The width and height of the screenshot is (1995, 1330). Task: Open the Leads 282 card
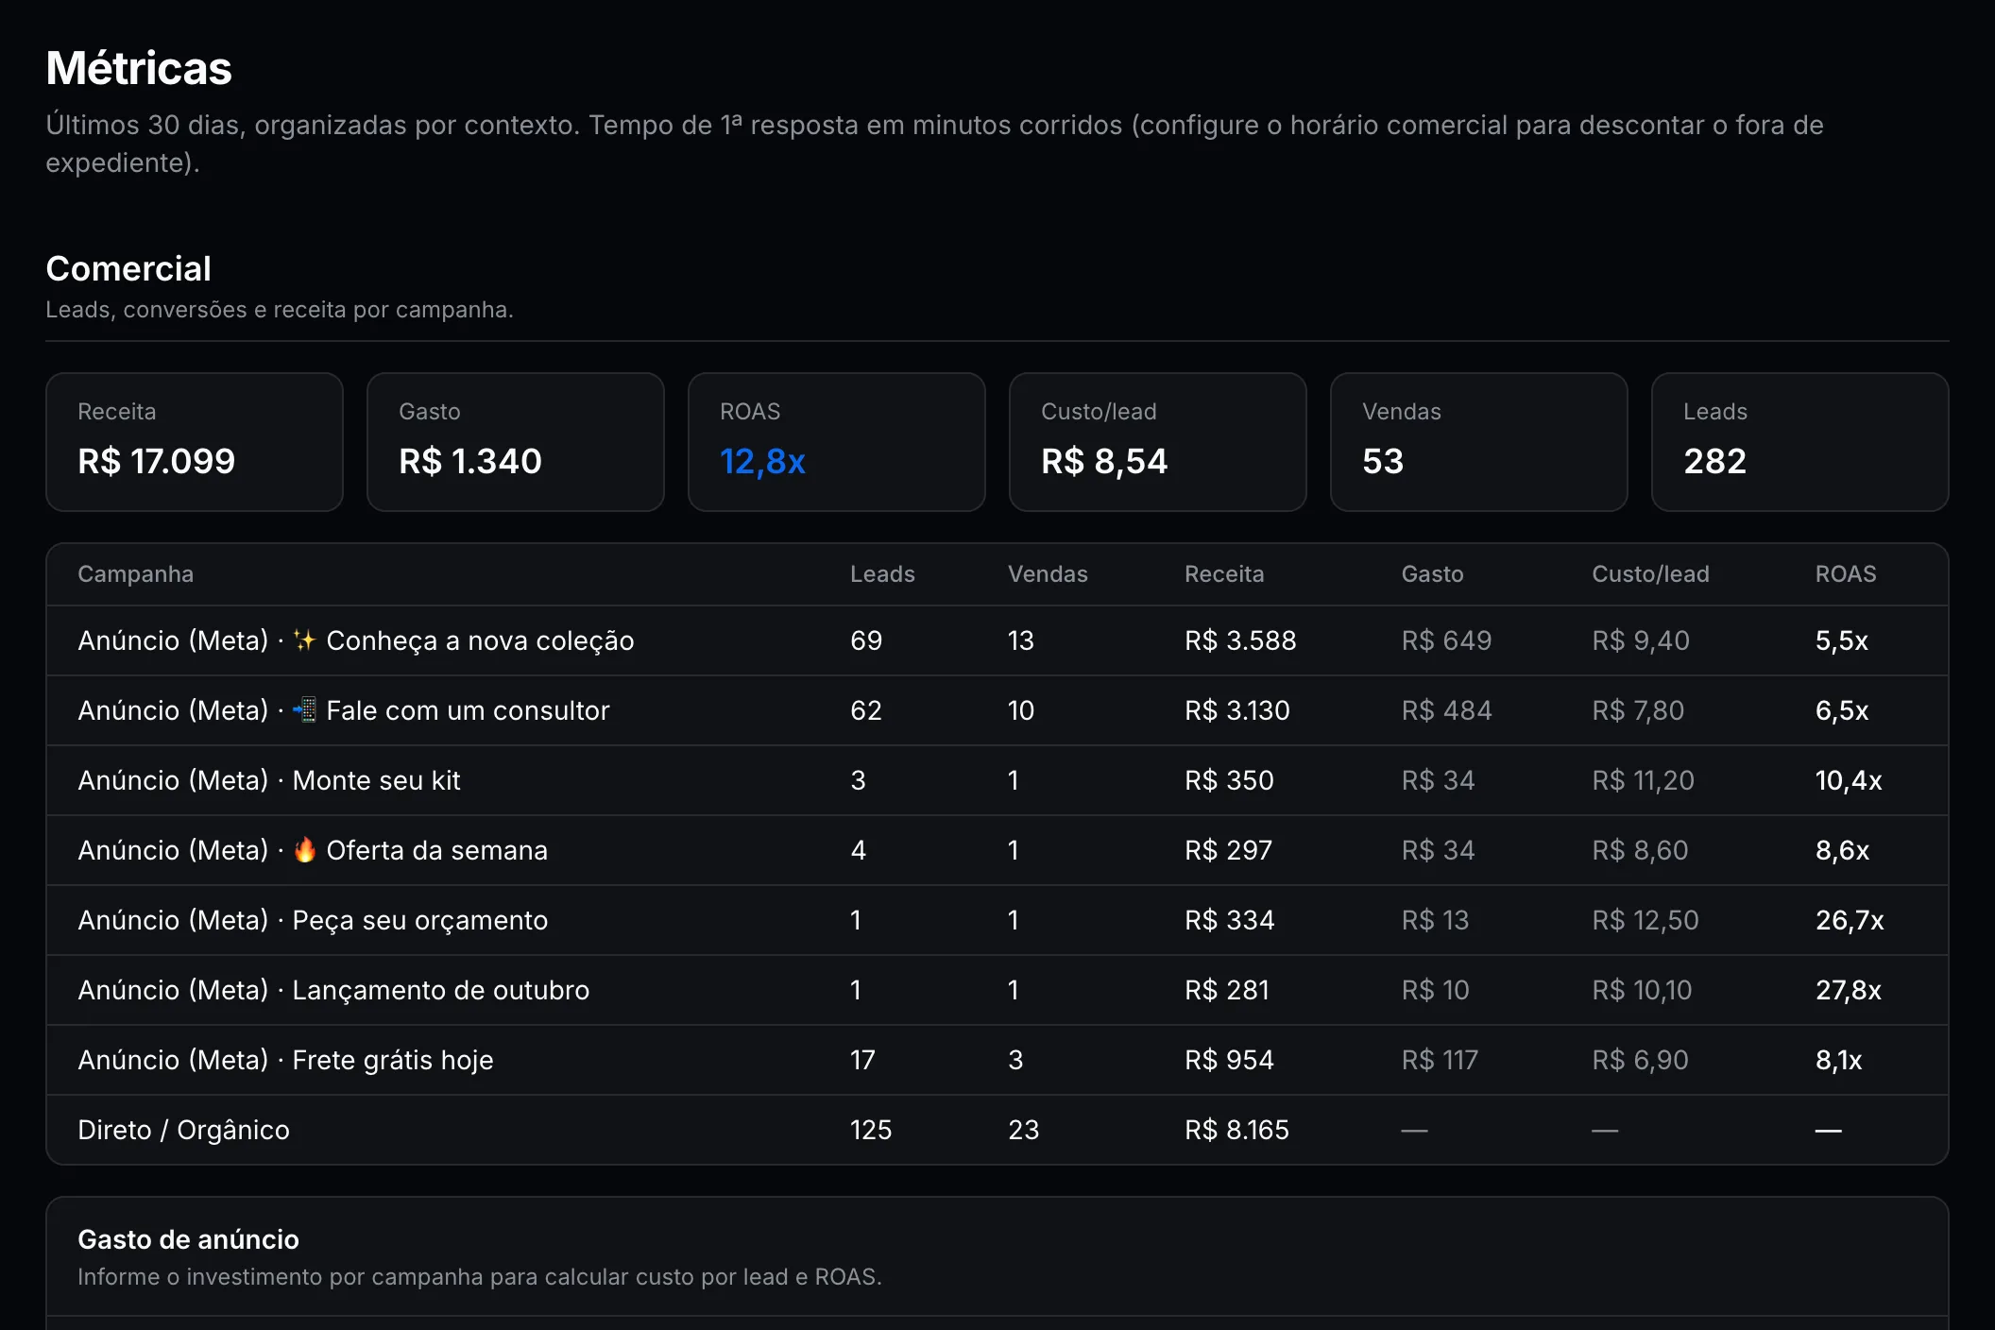click(x=1800, y=442)
